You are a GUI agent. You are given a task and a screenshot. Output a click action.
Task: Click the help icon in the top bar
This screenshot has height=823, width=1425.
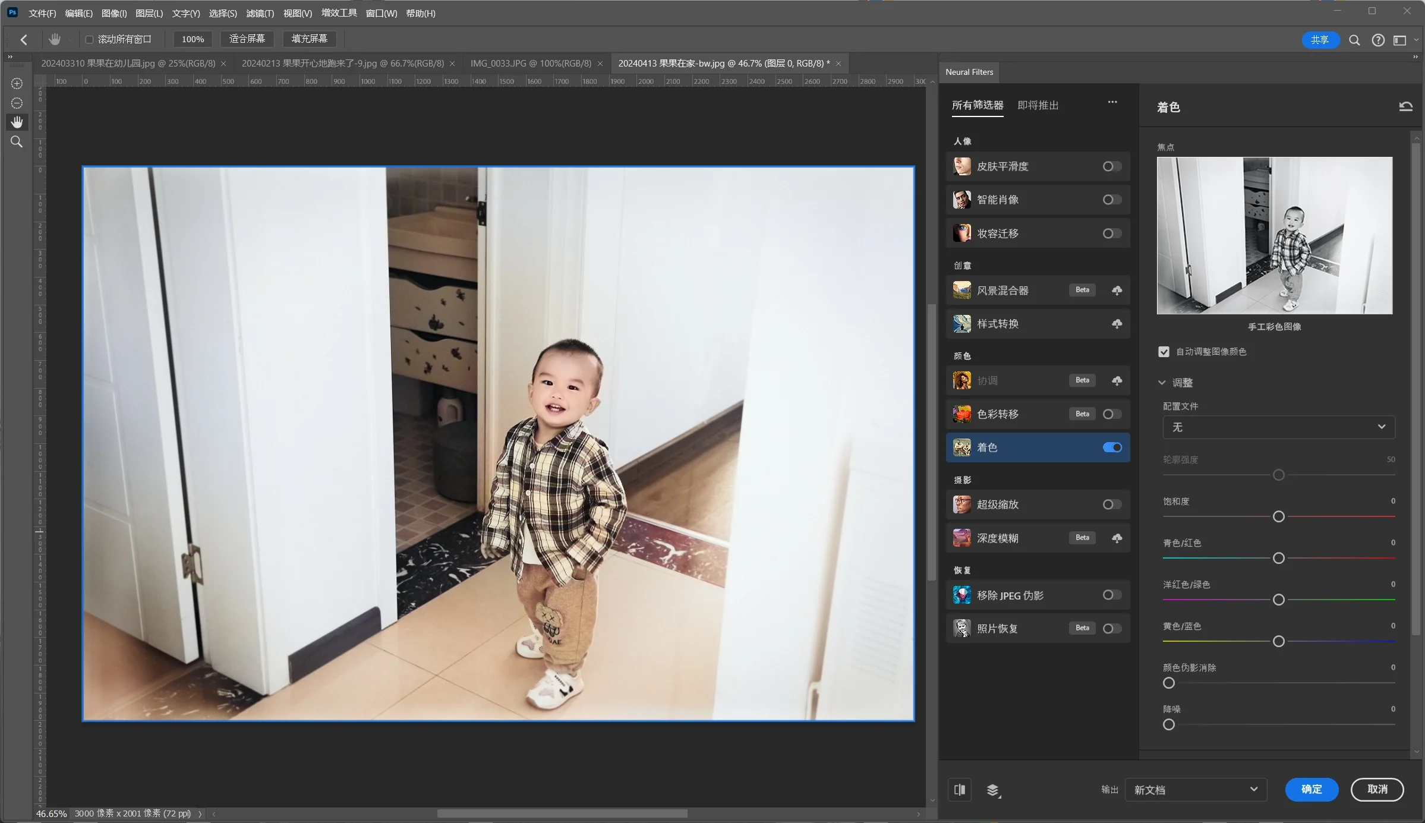coord(1377,39)
